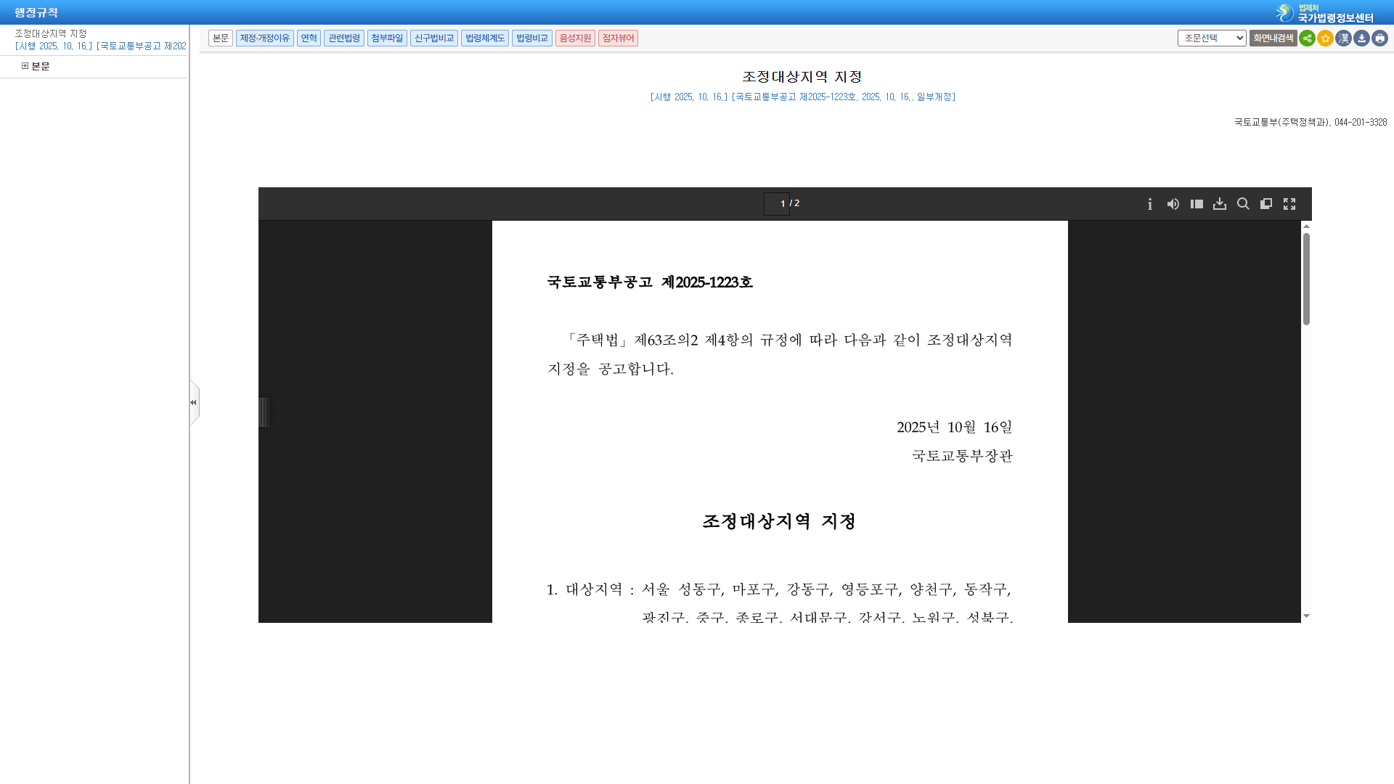Print the page using the print icon
1394x784 pixels.
1379,38
